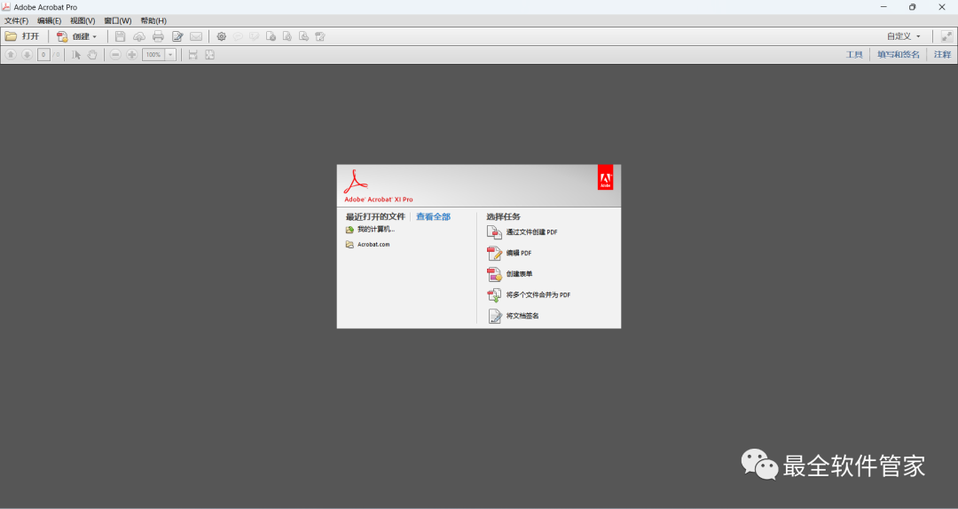Click the Save floppy disk icon
The image size is (958, 509).
(x=121, y=36)
